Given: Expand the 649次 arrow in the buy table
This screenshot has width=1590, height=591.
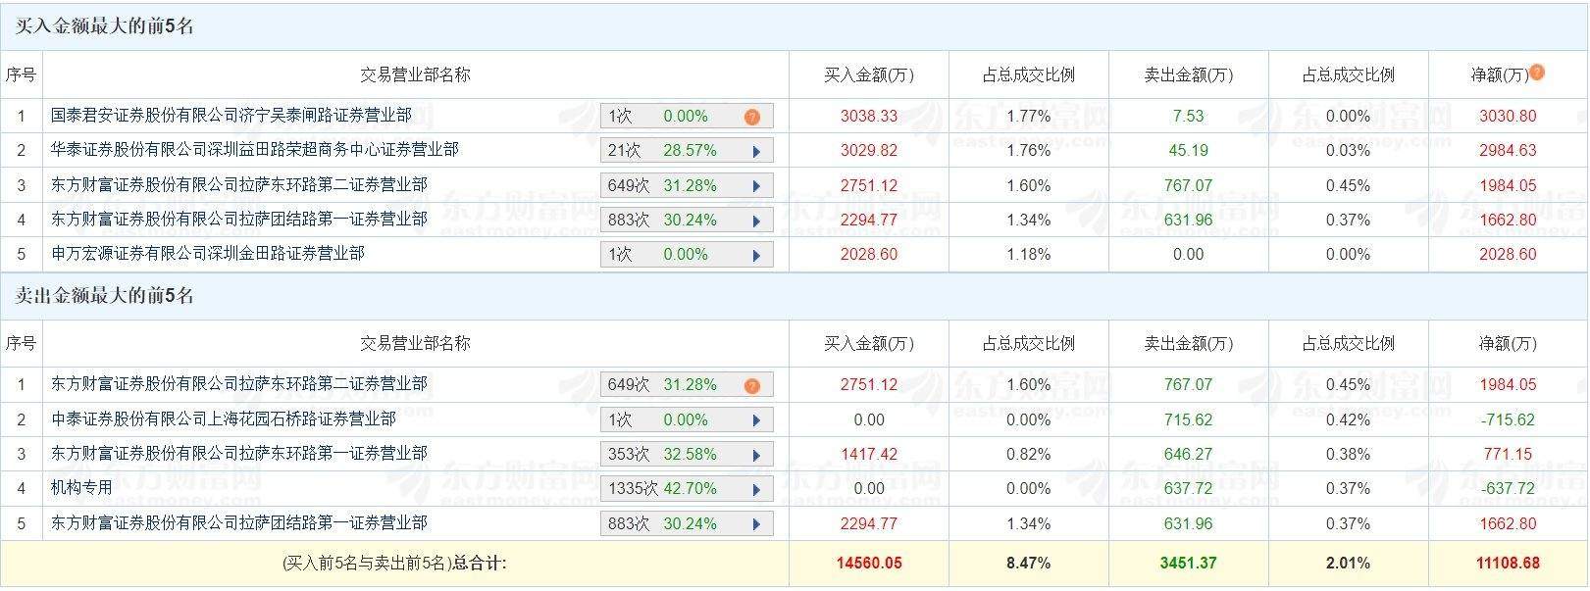Looking at the screenshot, I should tap(756, 186).
